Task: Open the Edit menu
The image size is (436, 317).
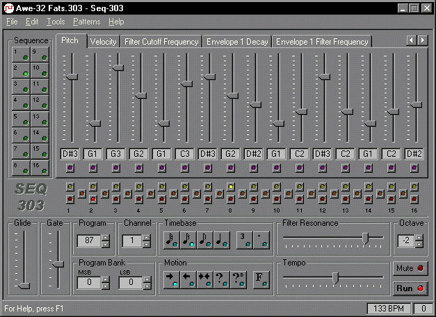Action: tap(32, 22)
